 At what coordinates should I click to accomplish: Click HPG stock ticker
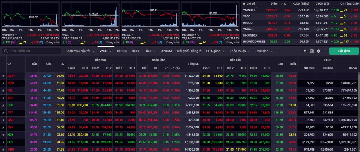11,142
